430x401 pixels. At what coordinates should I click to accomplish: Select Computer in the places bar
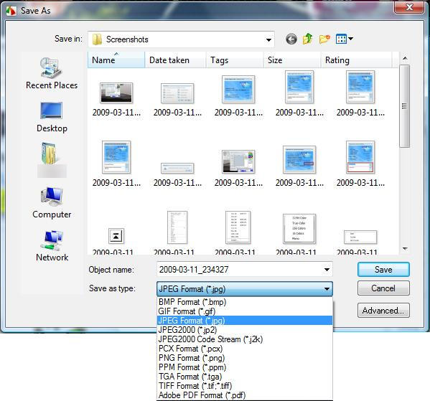coord(52,203)
